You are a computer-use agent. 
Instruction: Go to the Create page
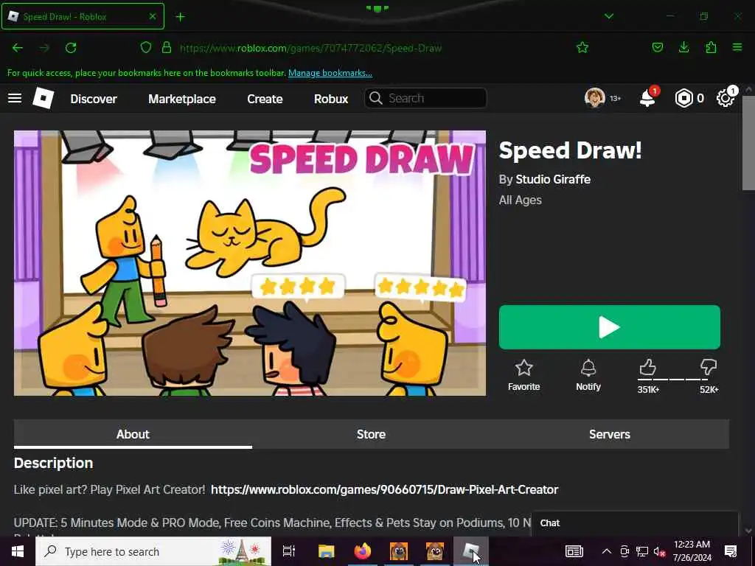pos(265,99)
